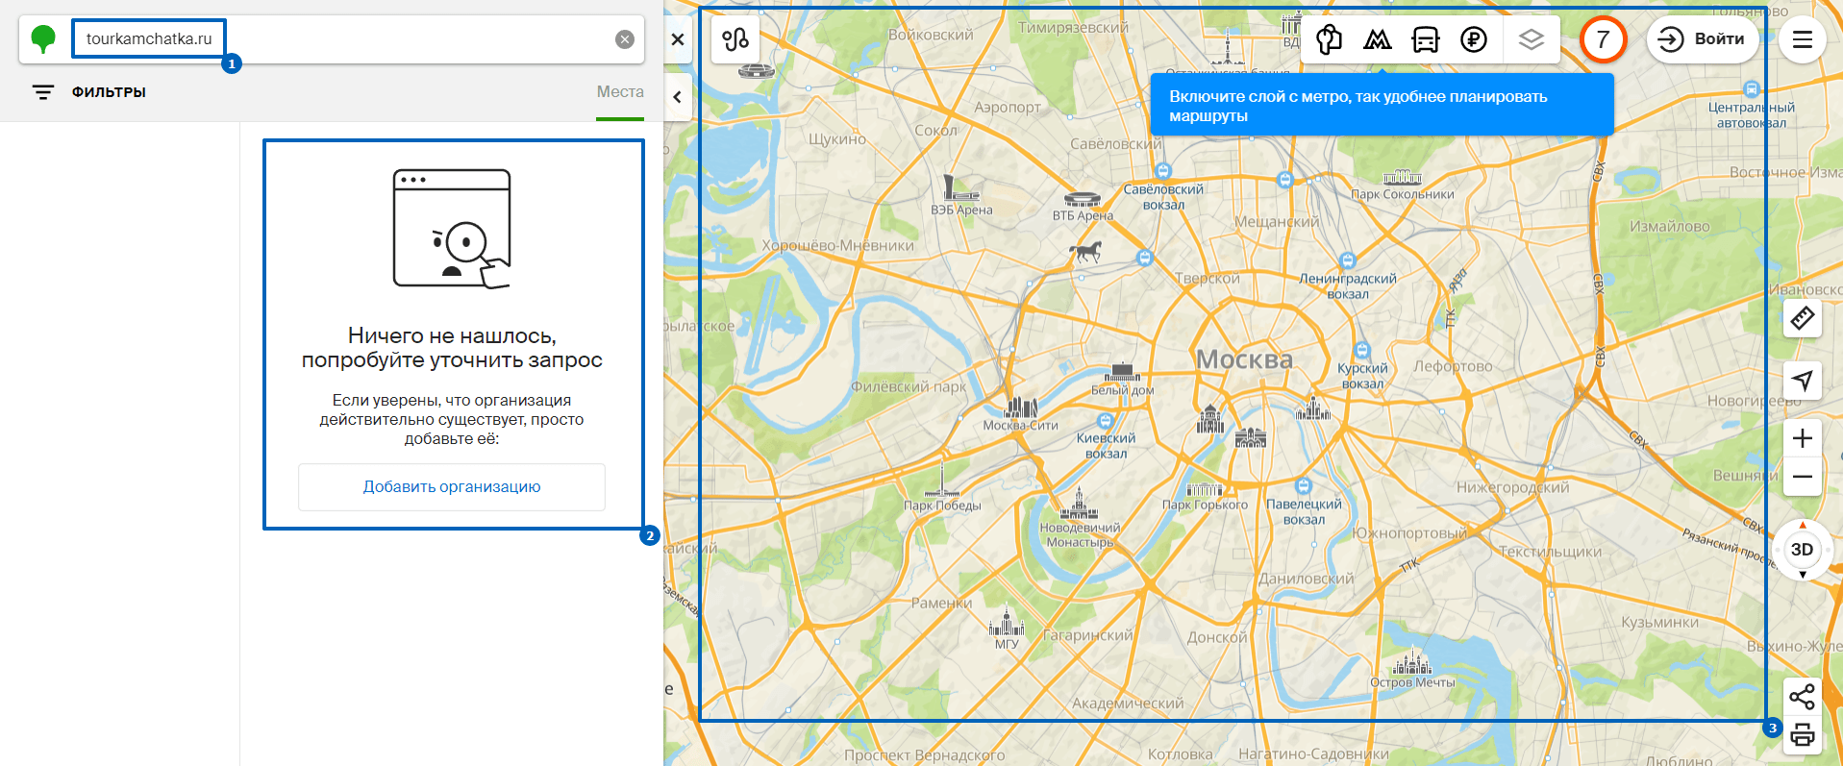Switch map to 3D view
This screenshot has width=1843, height=766.
tap(1802, 550)
